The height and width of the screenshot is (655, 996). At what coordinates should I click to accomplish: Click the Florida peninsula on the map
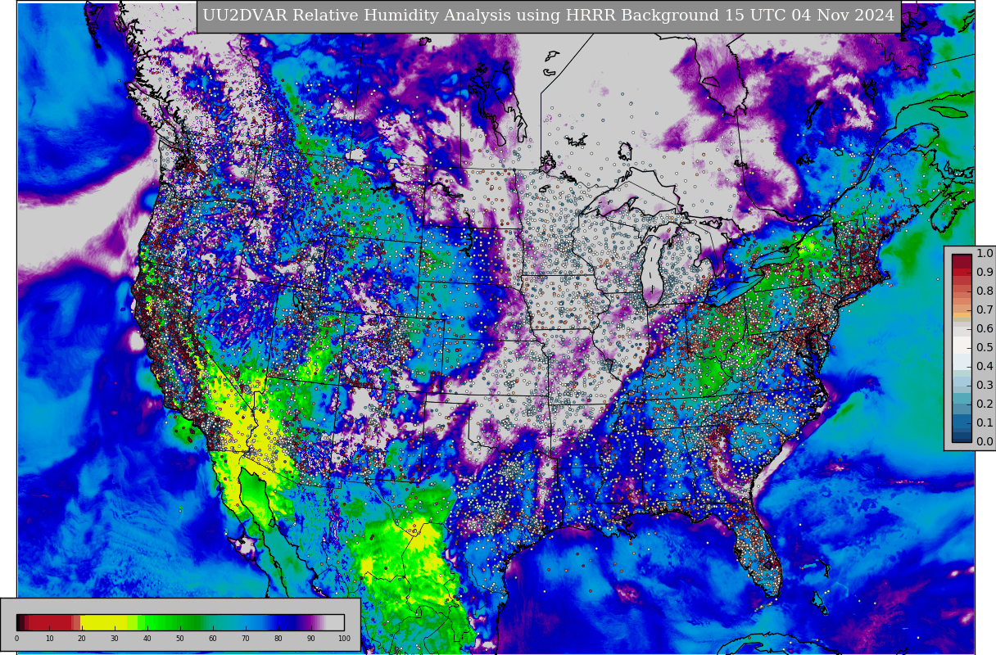pyautogui.click(x=758, y=553)
